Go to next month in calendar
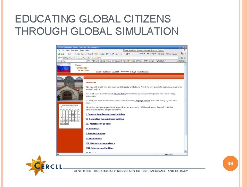Viewport: 250px width, 187px height. tap(79, 107)
